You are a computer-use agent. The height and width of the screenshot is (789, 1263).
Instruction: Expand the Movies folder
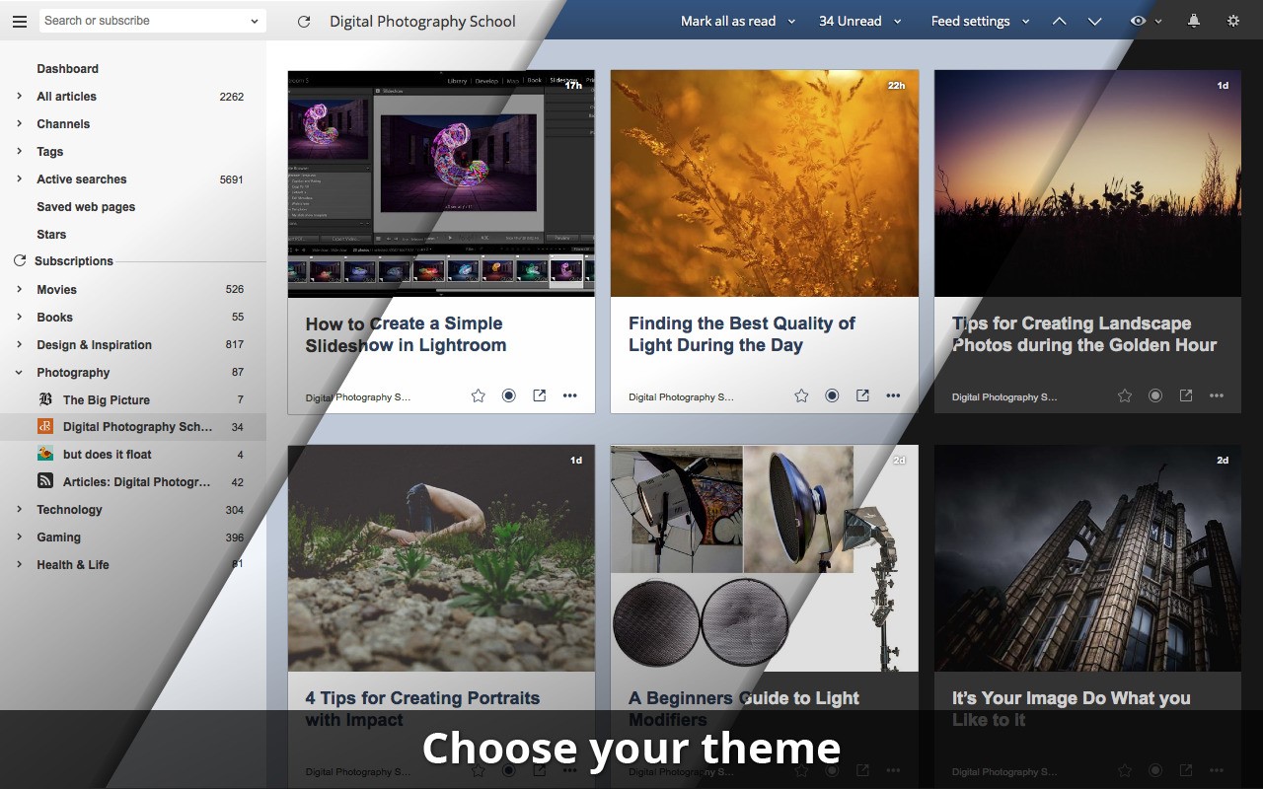pyautogui.click(x=20, y=289)
